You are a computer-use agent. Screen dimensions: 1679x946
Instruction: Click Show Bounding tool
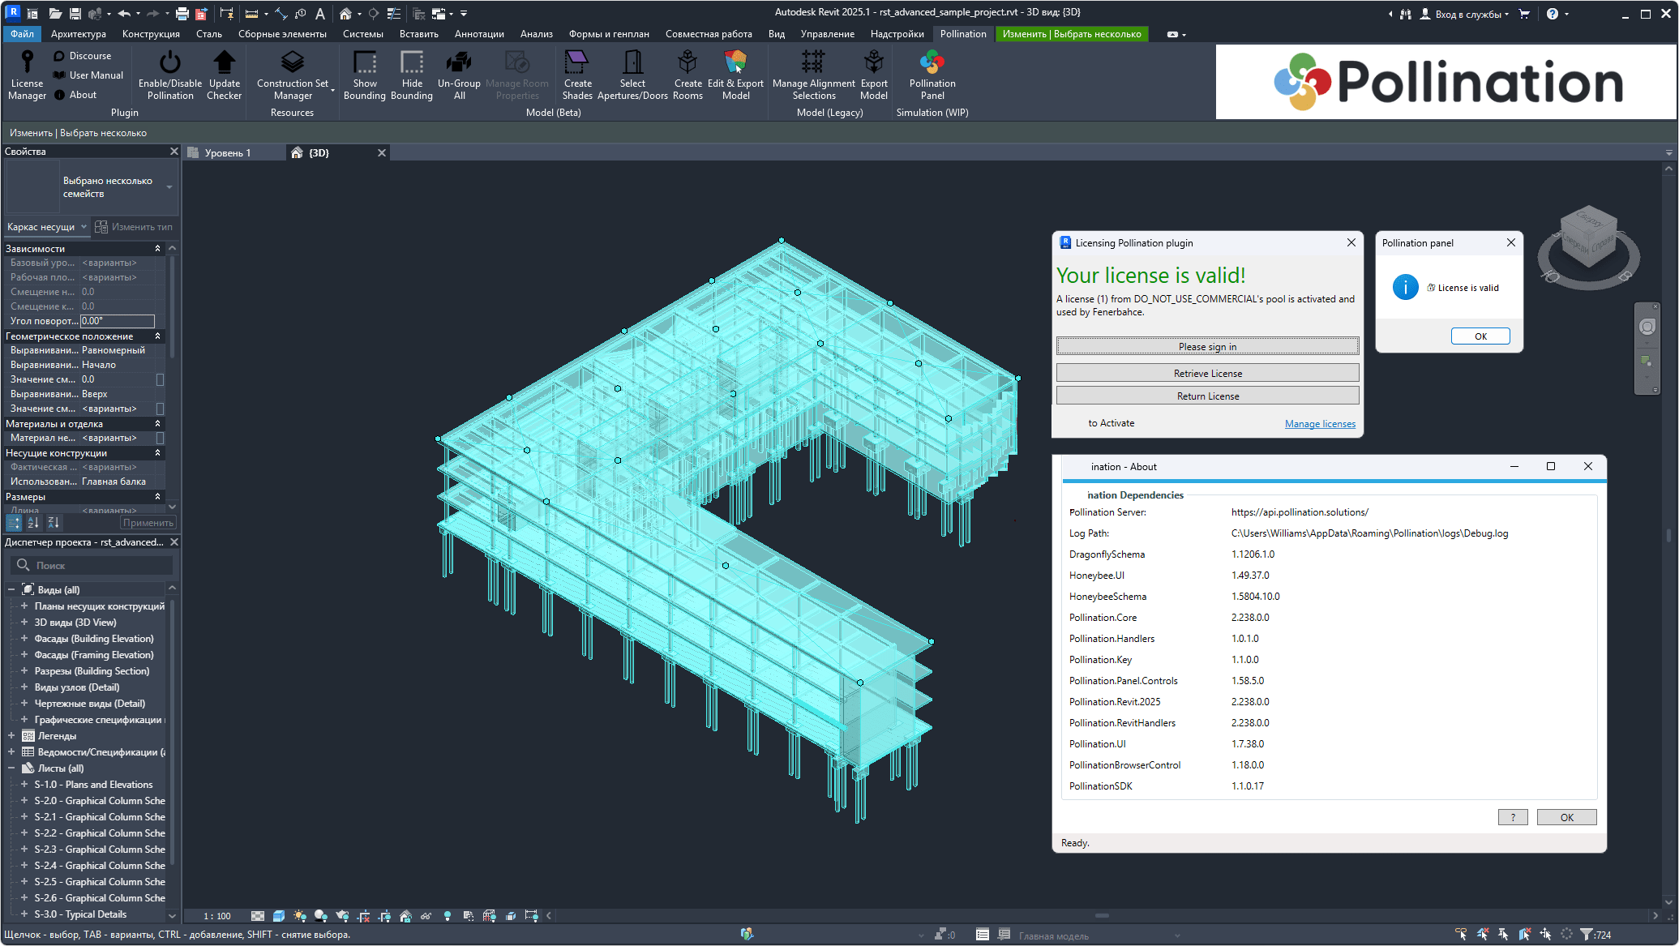click(364, 75)
